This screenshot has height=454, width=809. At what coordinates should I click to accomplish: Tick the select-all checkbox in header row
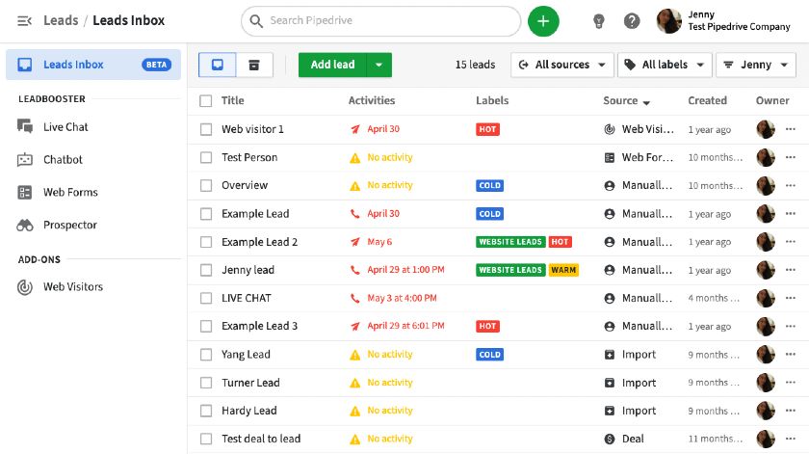pyautogui.click(x=206, y=100)
